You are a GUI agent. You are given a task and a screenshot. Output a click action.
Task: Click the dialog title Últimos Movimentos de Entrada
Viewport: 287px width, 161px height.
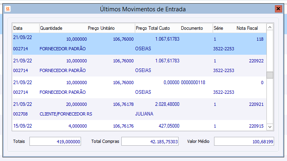143,9
